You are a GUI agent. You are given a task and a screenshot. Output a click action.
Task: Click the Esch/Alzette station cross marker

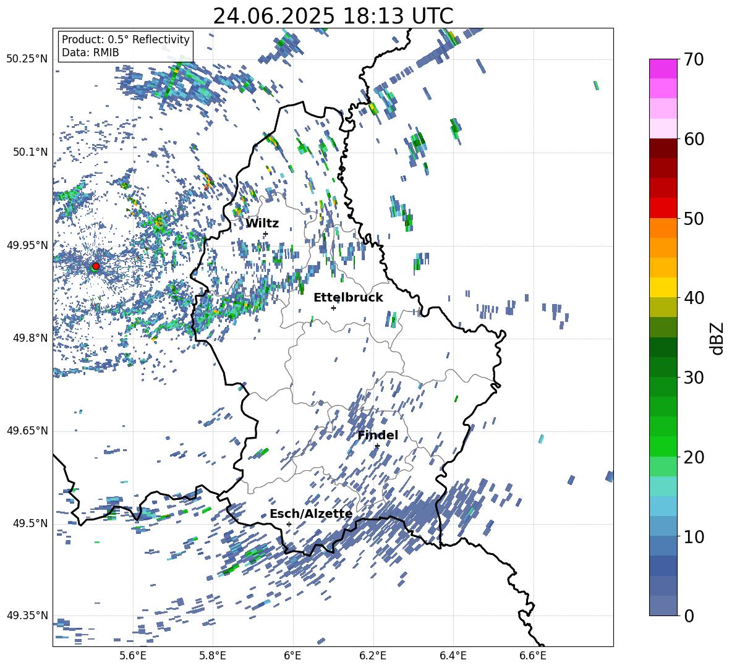pos(289,524)
